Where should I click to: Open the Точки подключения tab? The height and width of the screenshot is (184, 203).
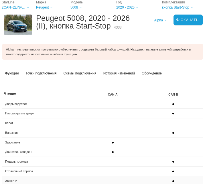tap(41, 73)
